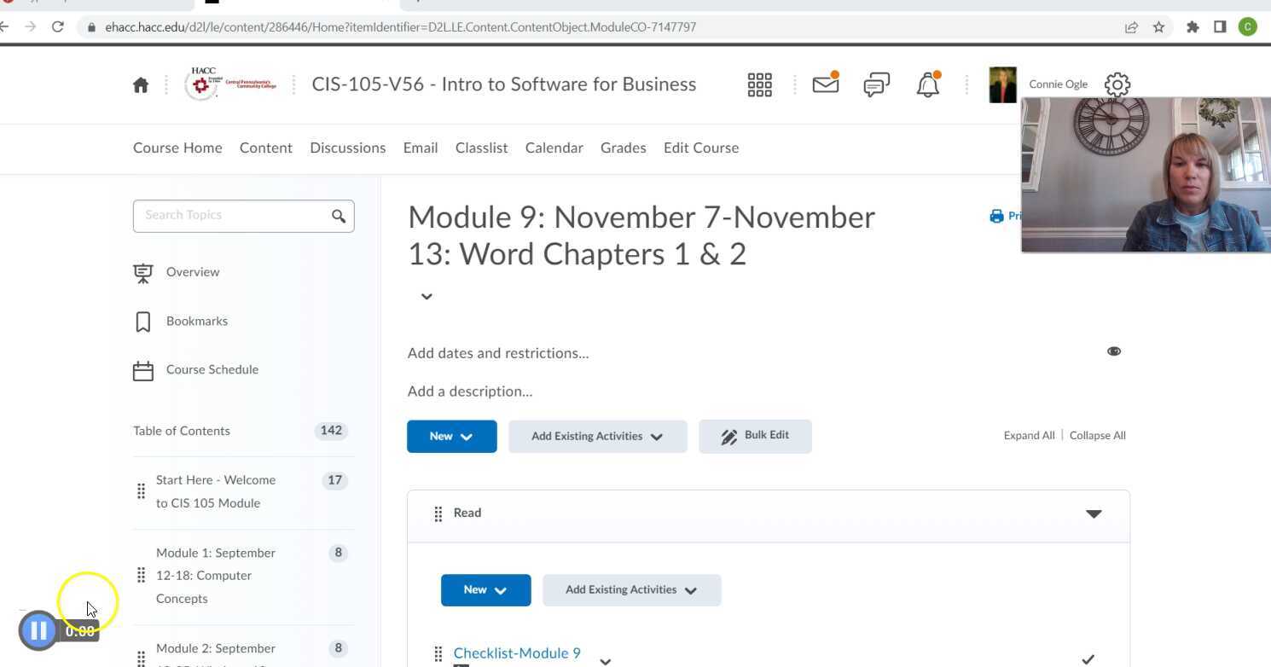Viewport: 1271px width, 667px height.
Task: Open the message alerts envelope icon
Action: coord(825,84)
